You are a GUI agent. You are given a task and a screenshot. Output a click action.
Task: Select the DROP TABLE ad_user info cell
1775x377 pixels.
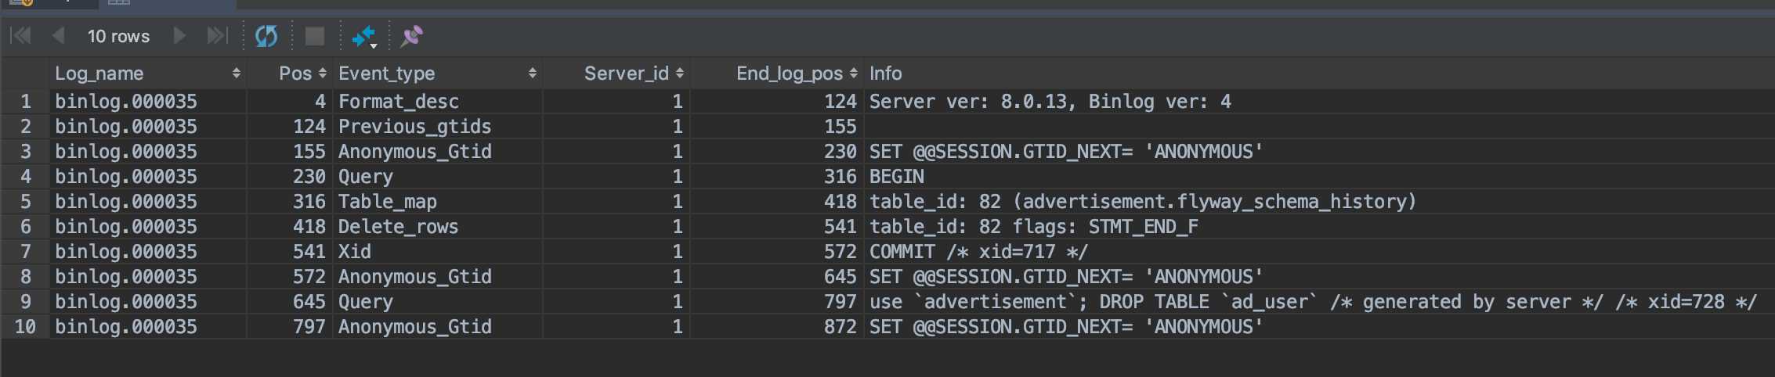coord(1313,302)
